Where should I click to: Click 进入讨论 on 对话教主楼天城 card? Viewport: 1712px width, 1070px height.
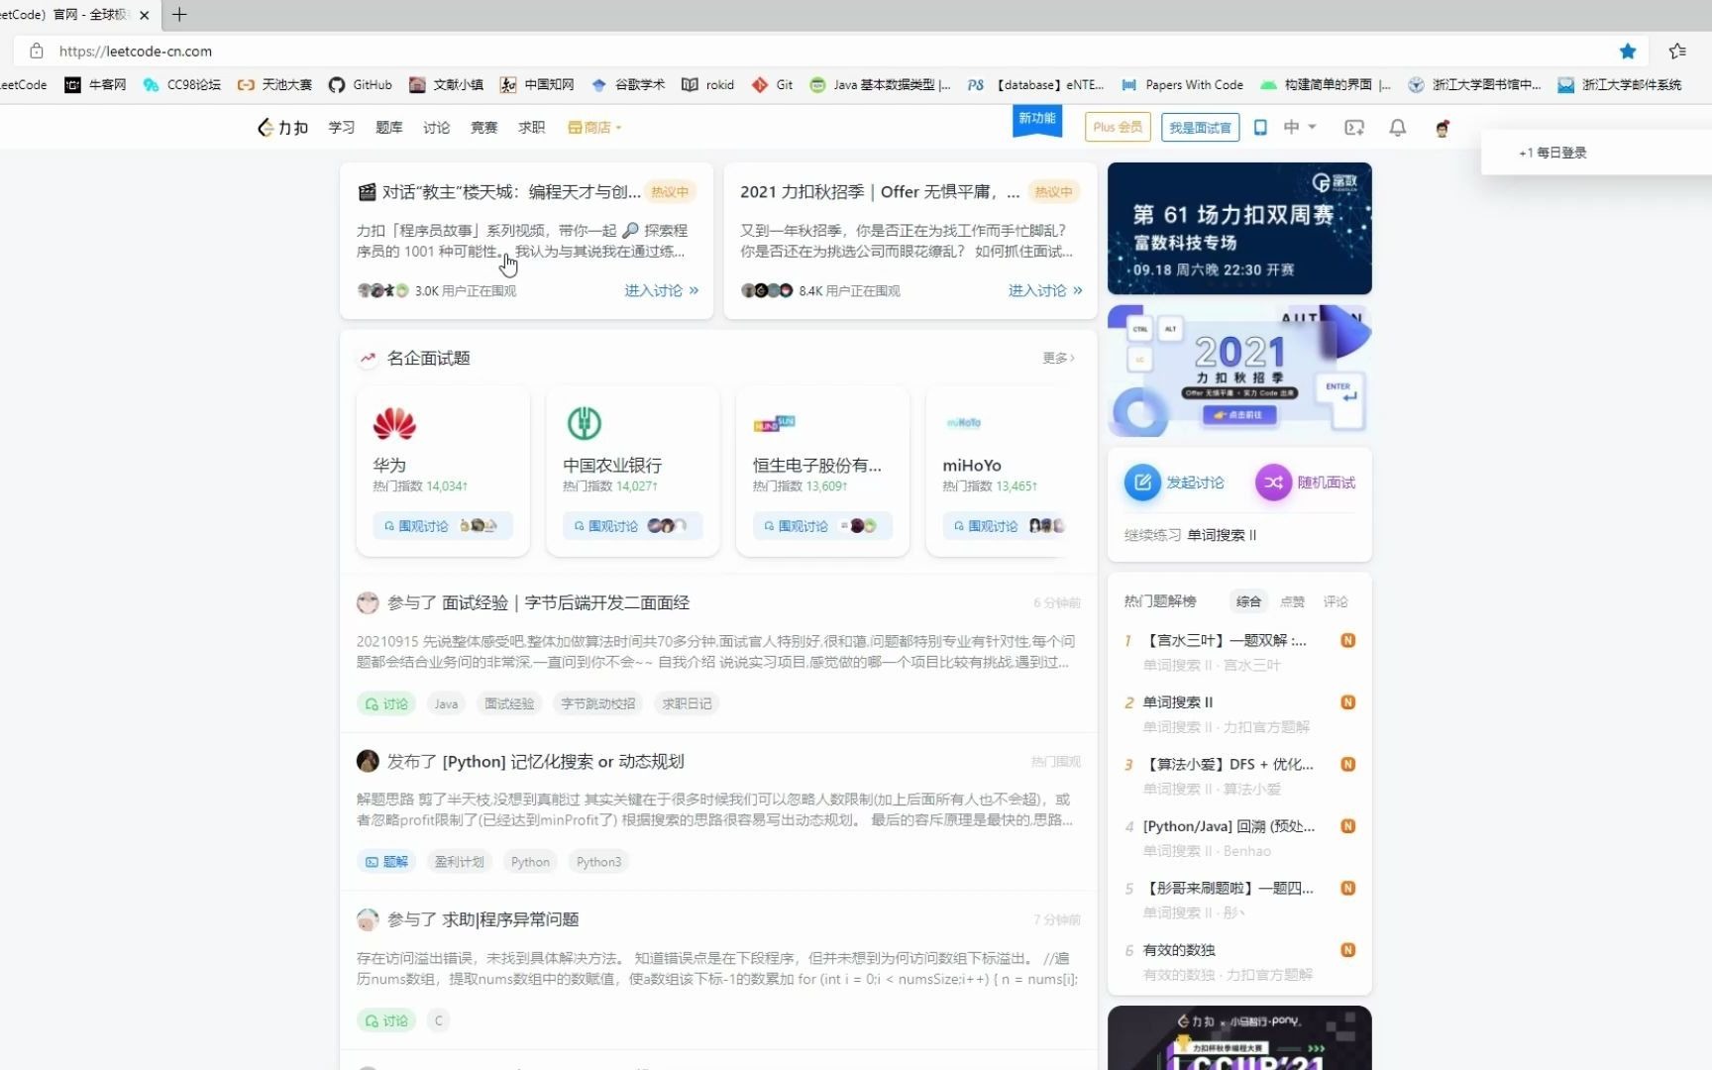pos(661,290)
